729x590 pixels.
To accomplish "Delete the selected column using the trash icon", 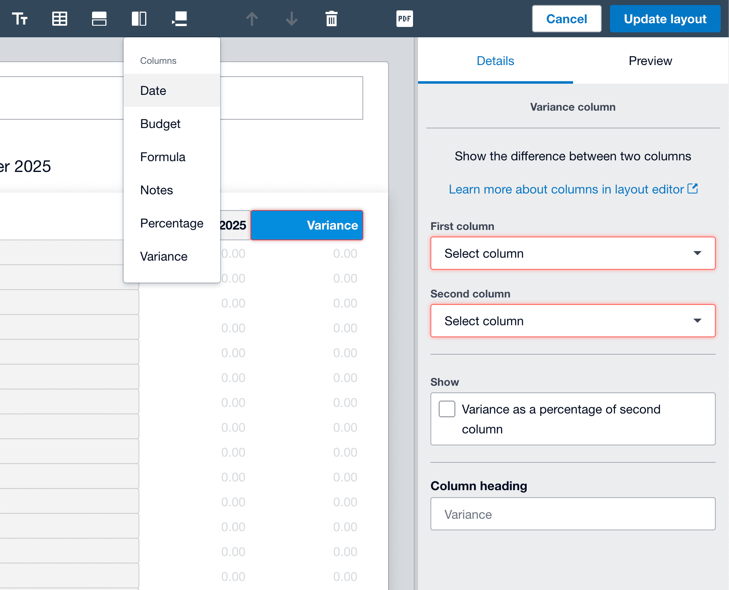I will point(330,19).
